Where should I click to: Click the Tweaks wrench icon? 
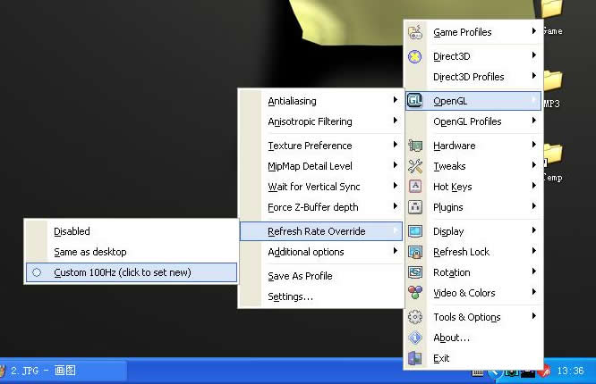pos(415,166)
